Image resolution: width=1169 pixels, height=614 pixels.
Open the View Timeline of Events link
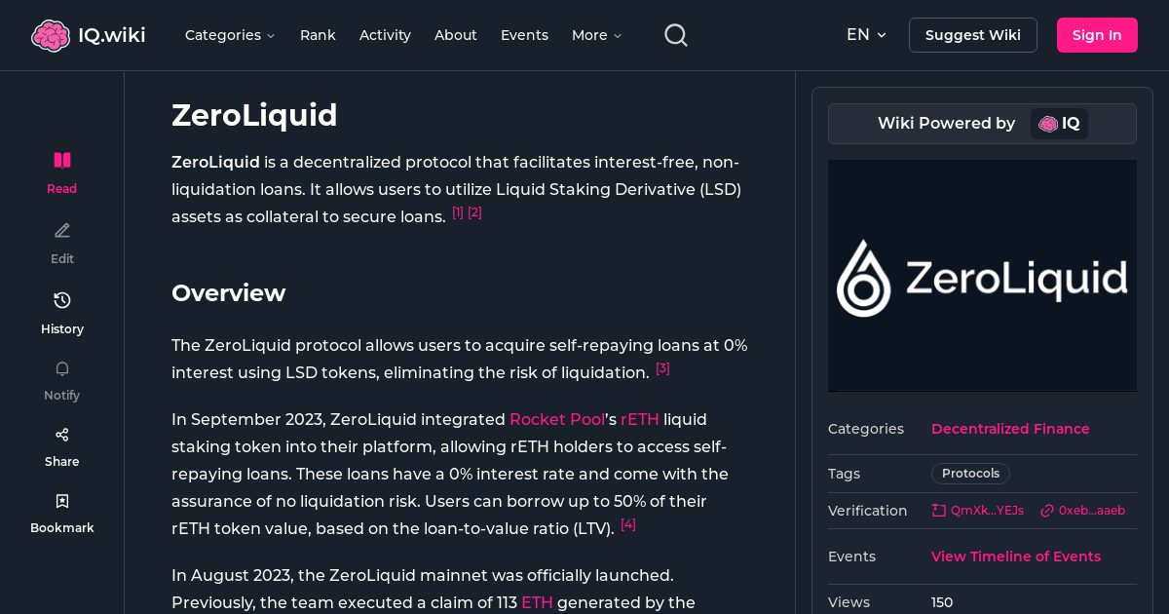click(1015, 556)
